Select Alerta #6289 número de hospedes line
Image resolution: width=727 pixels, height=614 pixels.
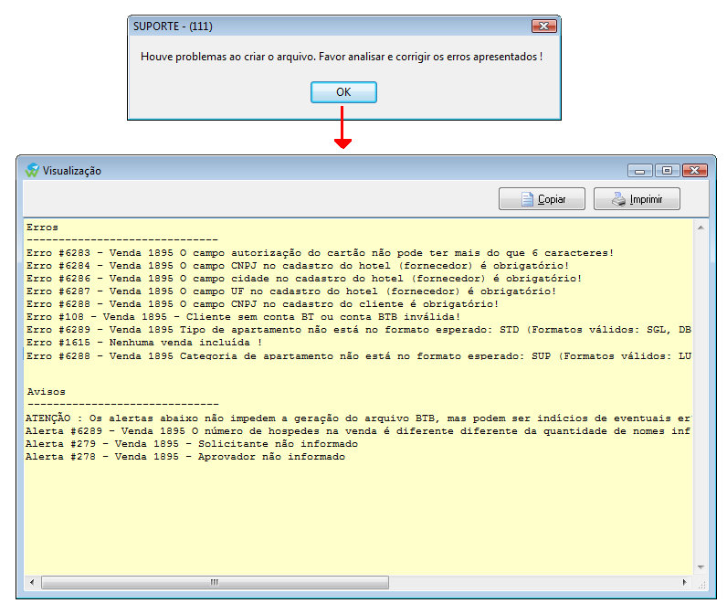(358, 431)
